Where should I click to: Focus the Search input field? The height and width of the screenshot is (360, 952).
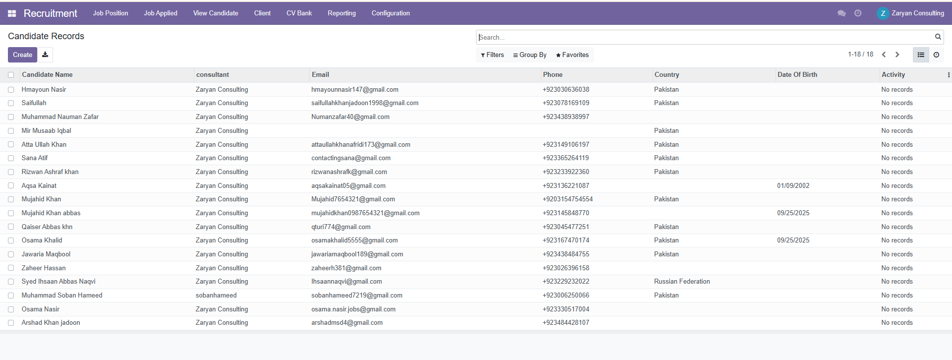(x=704, y=37)
